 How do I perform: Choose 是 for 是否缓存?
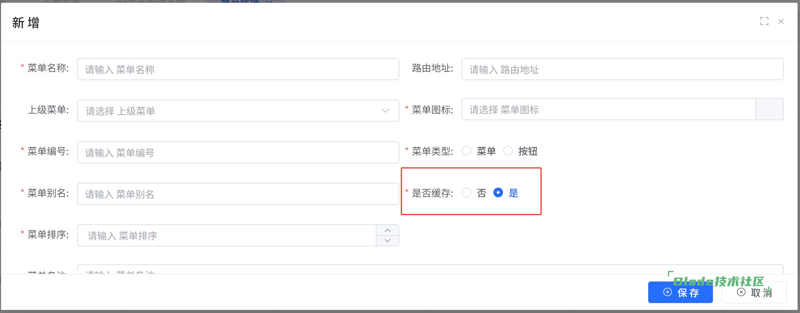coord(498,193)
